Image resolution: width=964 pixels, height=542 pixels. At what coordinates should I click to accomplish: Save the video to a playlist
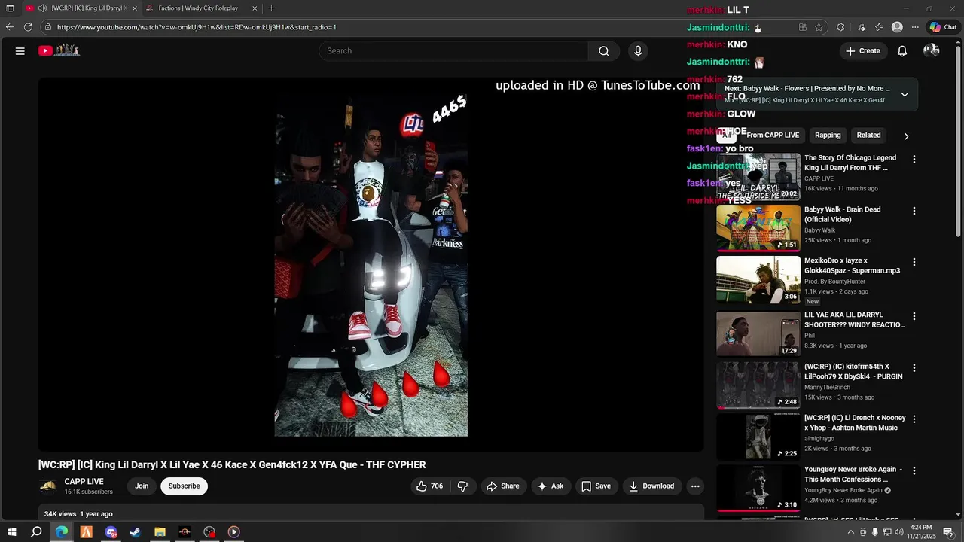596,486
